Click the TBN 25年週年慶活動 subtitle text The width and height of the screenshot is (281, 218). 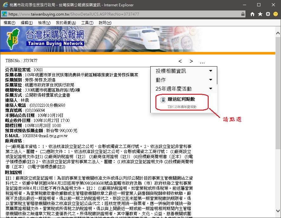point(182,107)
